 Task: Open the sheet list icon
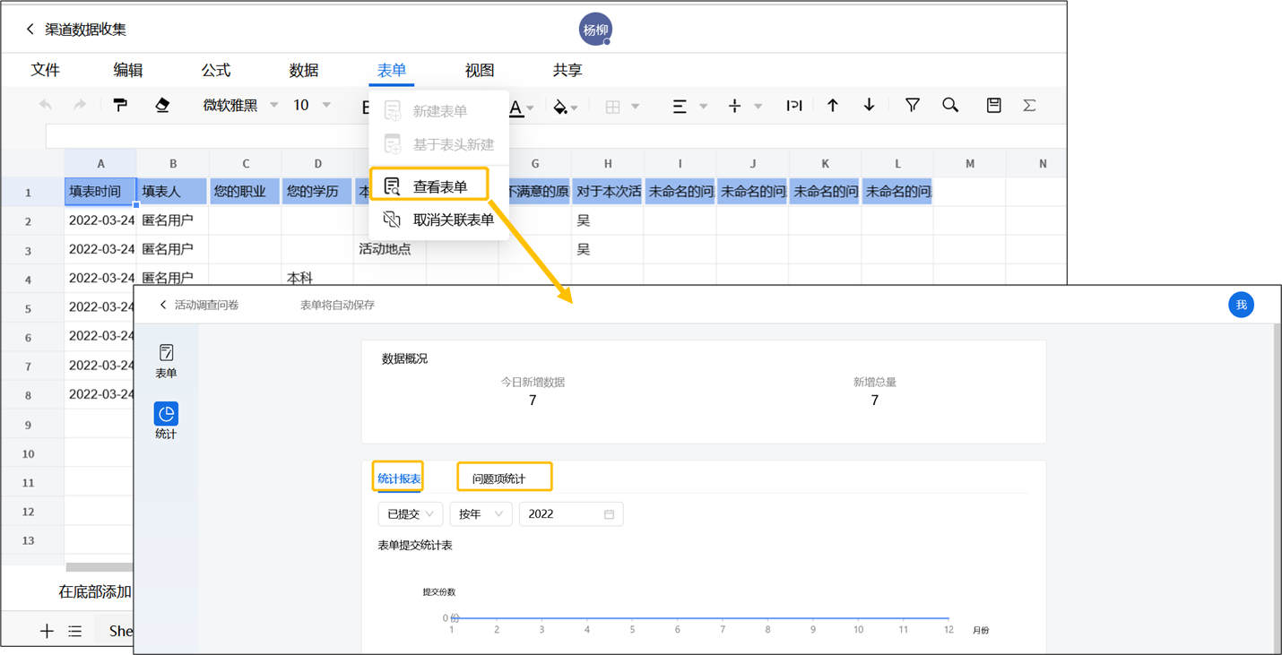coord(75,632)
